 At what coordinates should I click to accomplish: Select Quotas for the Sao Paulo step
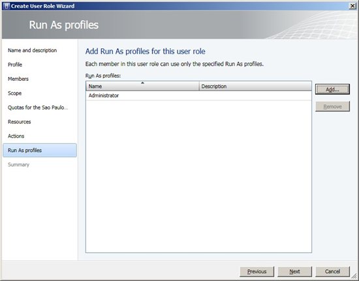pyautogui.click(x=38, y=108)
